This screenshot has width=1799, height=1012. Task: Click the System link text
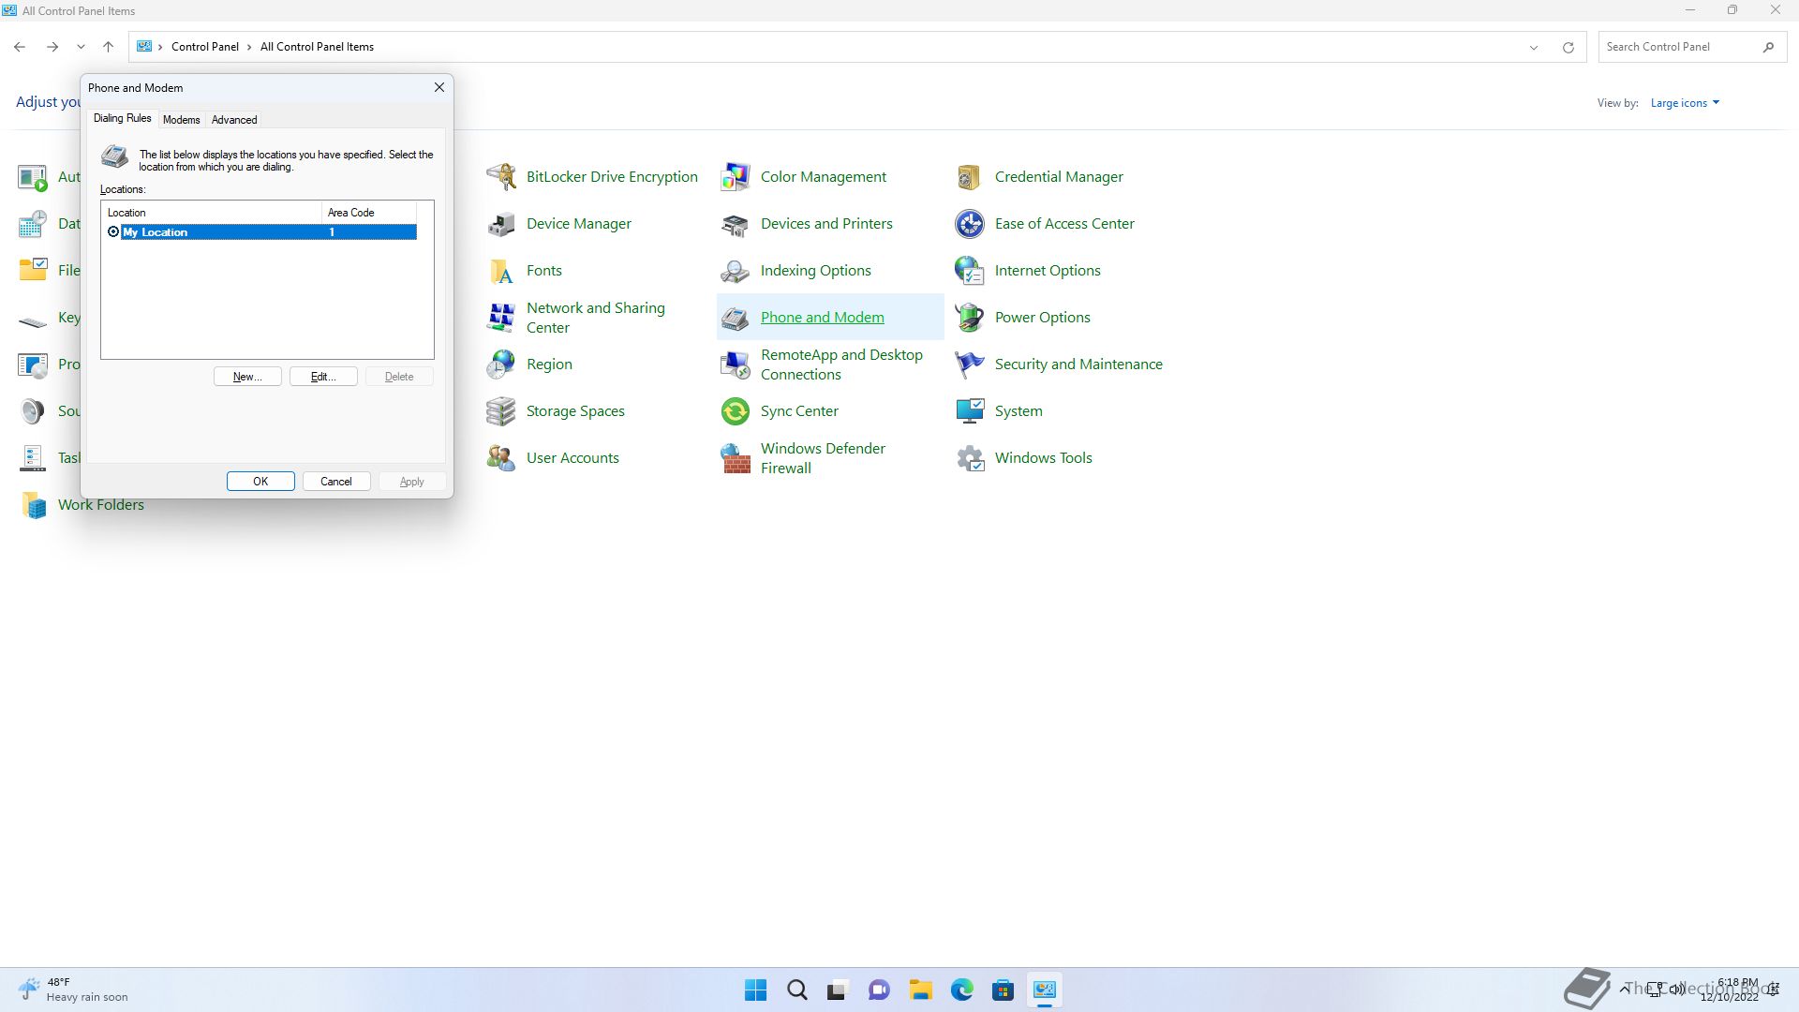(1018, 410)
